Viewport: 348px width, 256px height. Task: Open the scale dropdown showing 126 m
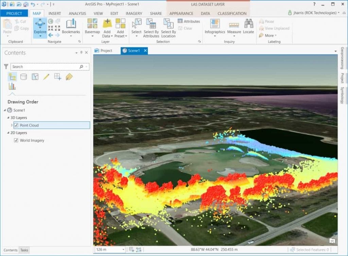click(x=123, y=250)
